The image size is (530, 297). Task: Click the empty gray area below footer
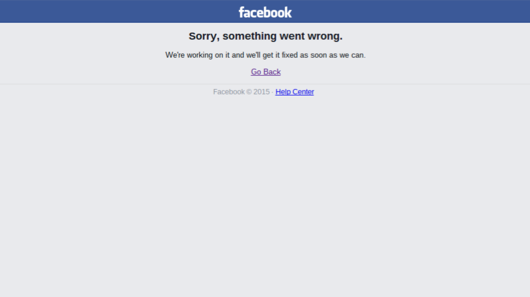point(265,196)
